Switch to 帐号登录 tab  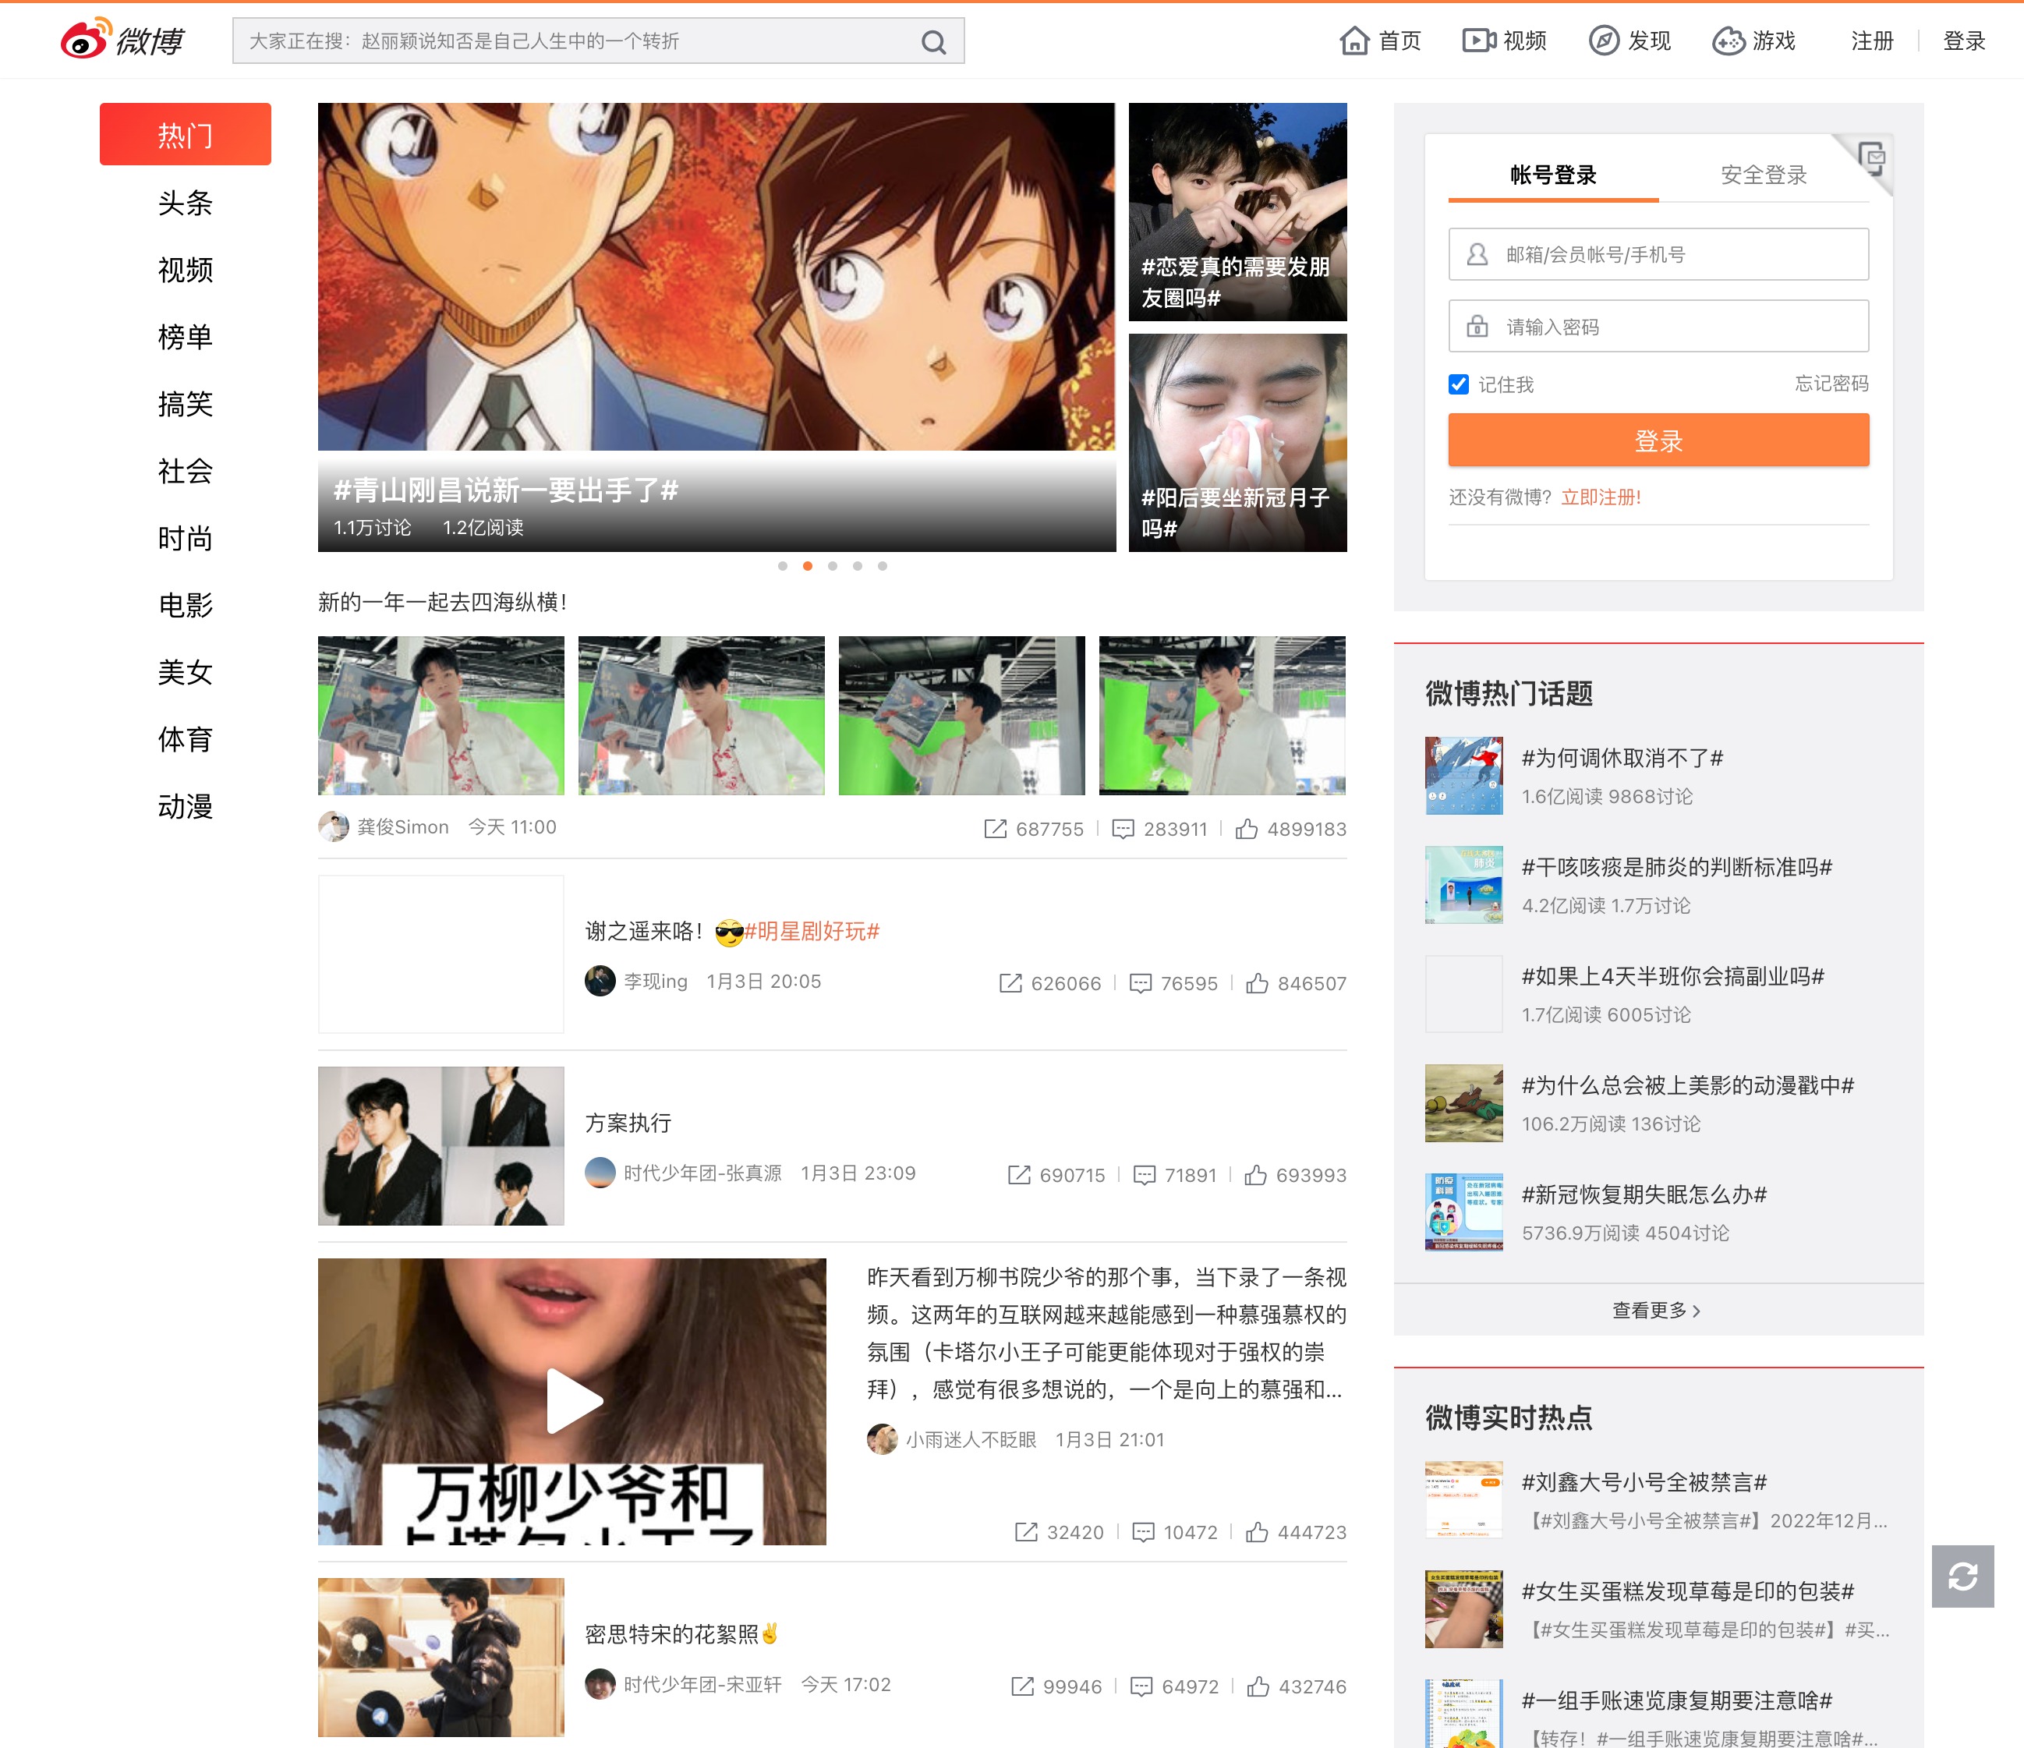pos(1553,175)
